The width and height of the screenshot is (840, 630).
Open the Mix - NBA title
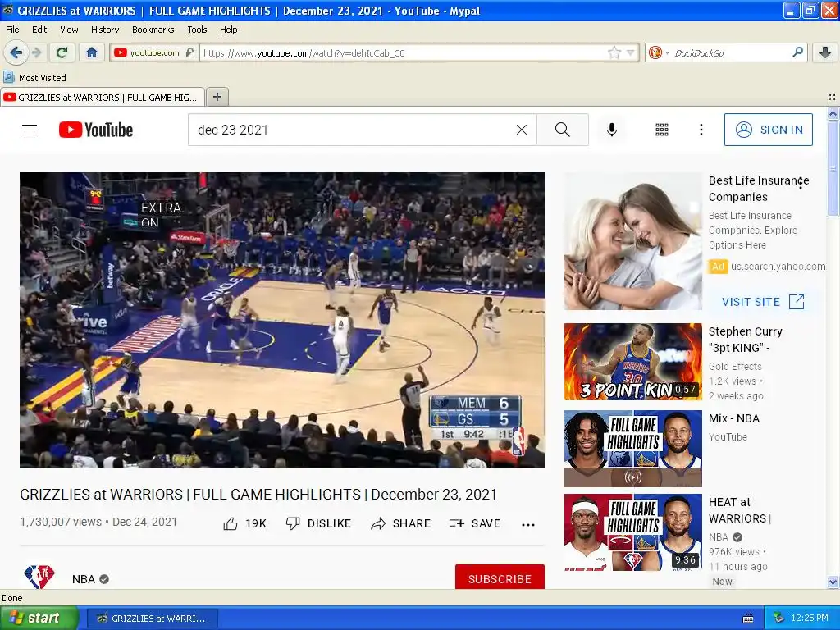733,418
